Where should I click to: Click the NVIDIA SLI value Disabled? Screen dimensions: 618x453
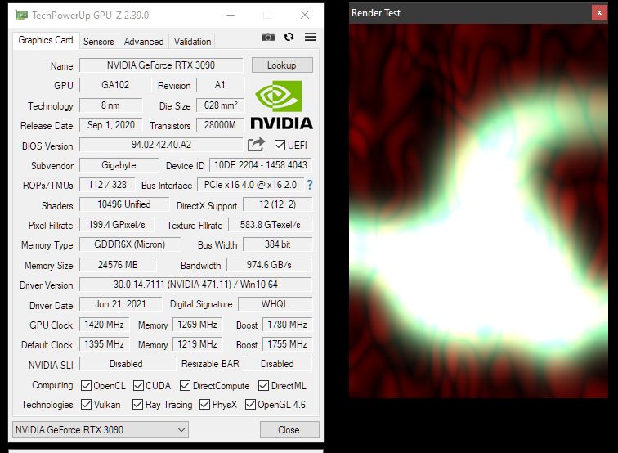tap(126, 364)
